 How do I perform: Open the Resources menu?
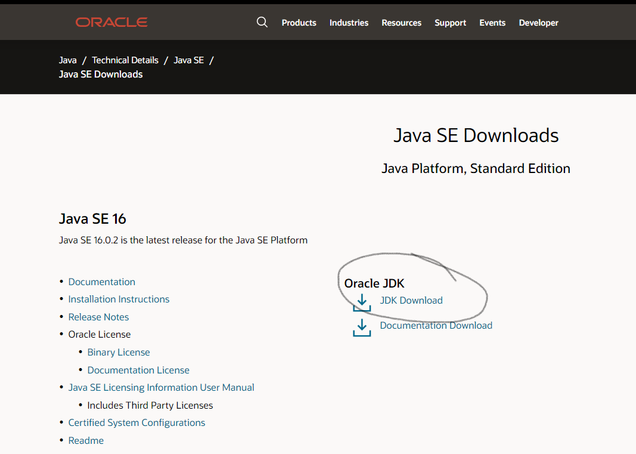pos(402,23)
